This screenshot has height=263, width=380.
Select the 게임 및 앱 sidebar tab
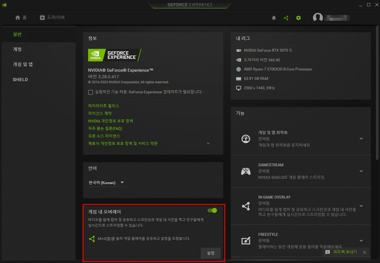click(x=38, y=64)
